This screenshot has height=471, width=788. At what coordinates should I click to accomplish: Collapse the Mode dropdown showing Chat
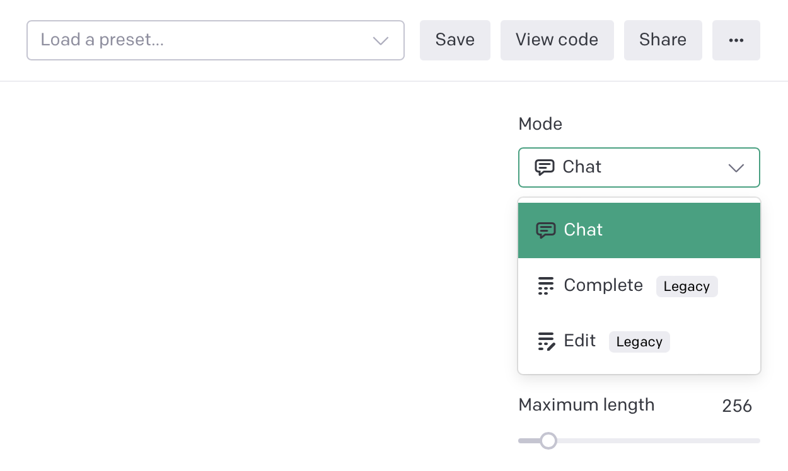tap(638, 167)
